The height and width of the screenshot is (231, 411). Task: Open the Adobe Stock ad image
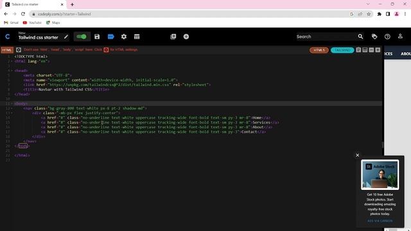[x=380, y=175]
